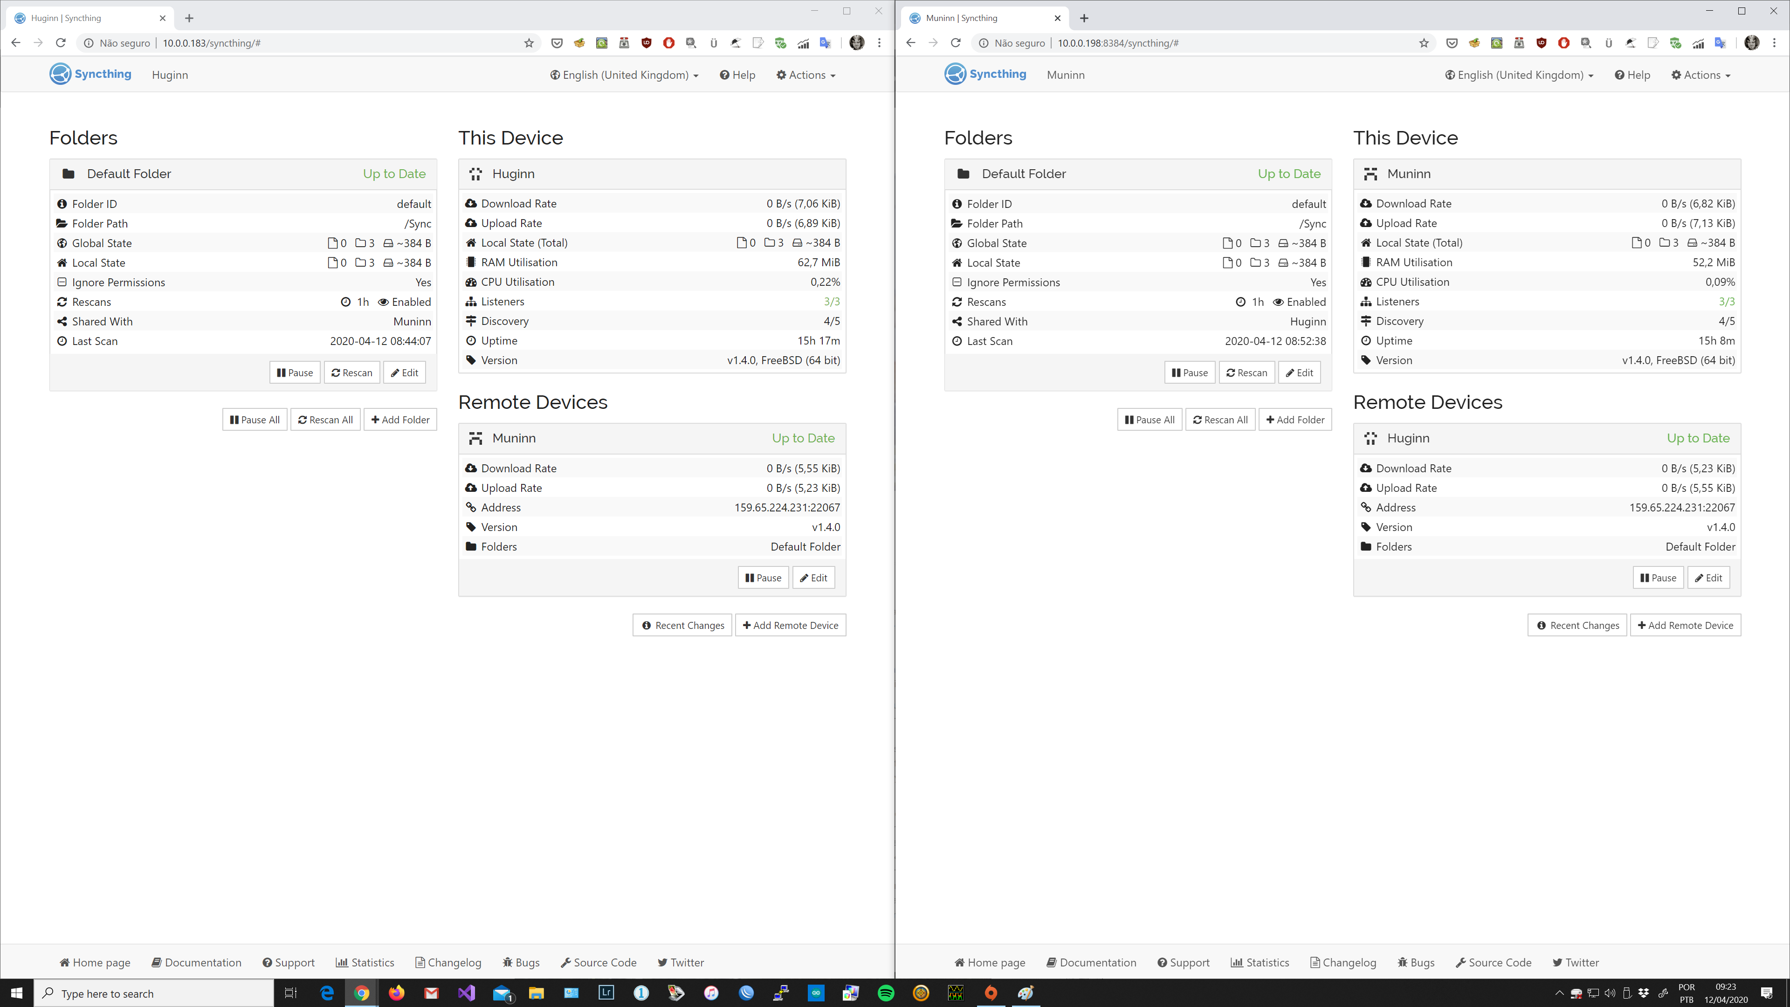
Task: Click Pocket extension icon in Muninn window
Action: coord(1452,43)
